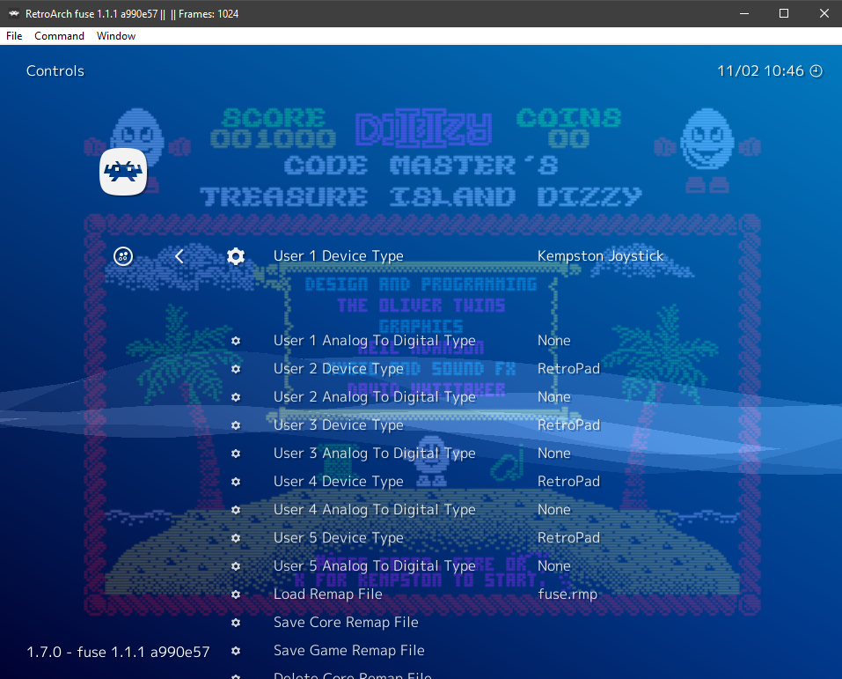Change User 3 Analog To Digital None value
Image resolution: width=842 pixels, height=679 pixels.
click(x=554, y=454)
